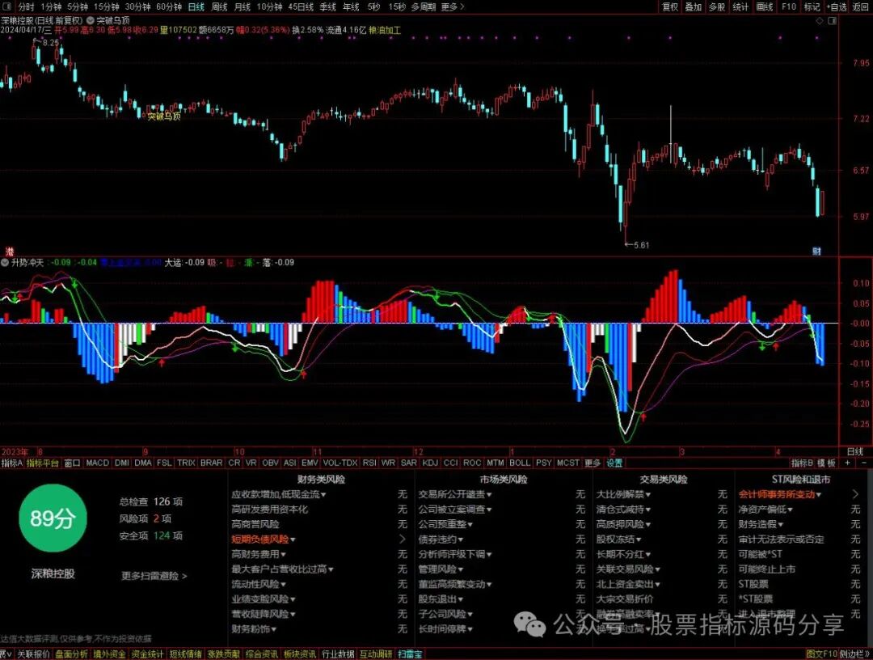873x660 pixels.
Task: Open the 资金统计 bottom tab
Action: point(147,654)
